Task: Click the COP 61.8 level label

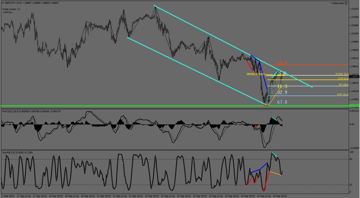Action: (343, 79)
